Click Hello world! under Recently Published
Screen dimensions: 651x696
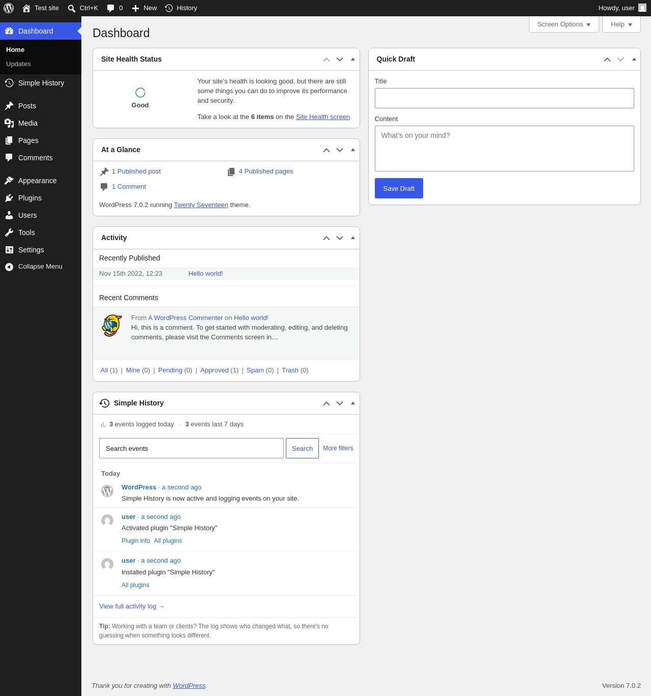pos(206,274)
